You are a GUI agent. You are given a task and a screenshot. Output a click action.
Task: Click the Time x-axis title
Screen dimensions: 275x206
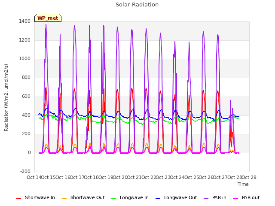tap(243, 184)
